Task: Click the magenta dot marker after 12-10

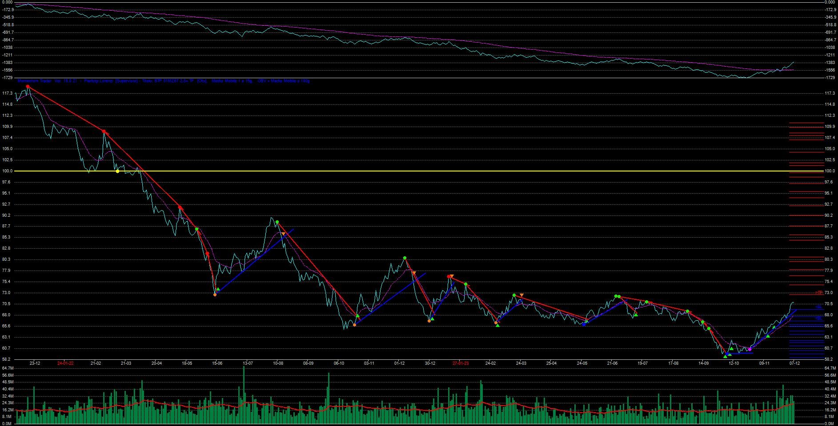Action: pyautogui.click(x=750, y=350)
